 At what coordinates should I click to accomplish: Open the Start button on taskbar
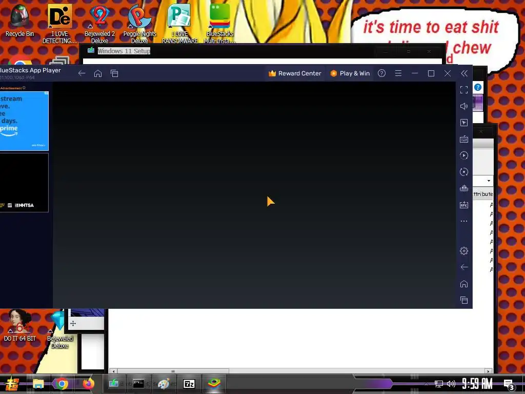11,384
